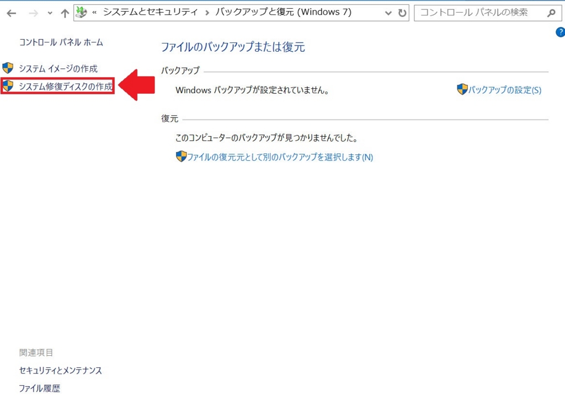Open help with the blue question icon
The image size is (565, 406).
click(x=561, y=32)
